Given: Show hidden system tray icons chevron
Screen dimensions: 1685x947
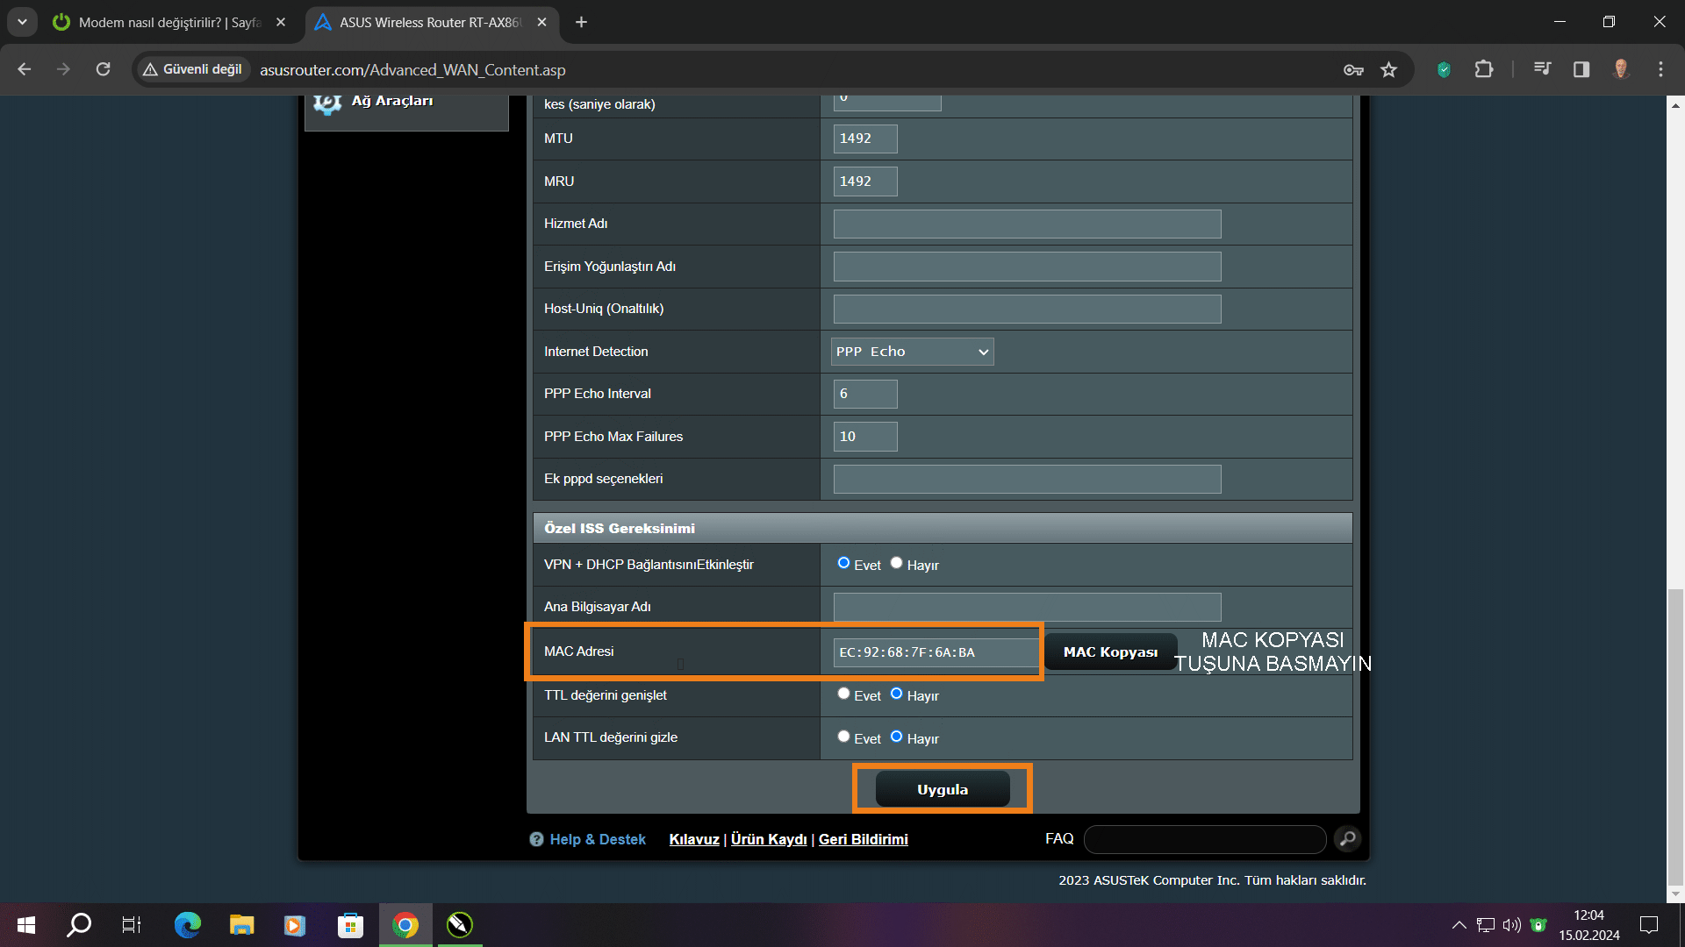Looking at the screenshot, I should [x=1459, y=925].
